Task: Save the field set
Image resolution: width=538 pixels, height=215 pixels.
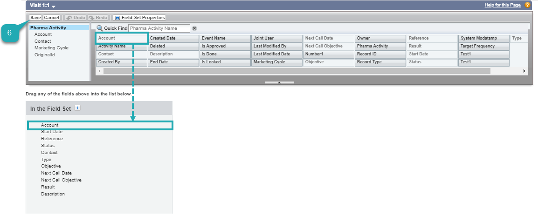Action: [35, 18]
